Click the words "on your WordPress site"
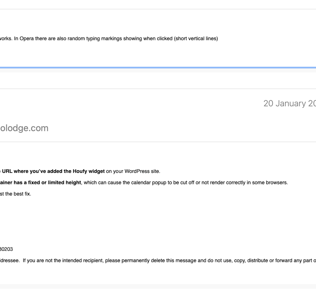Screen dimensions: 316x293 click(x=133, y=171)
